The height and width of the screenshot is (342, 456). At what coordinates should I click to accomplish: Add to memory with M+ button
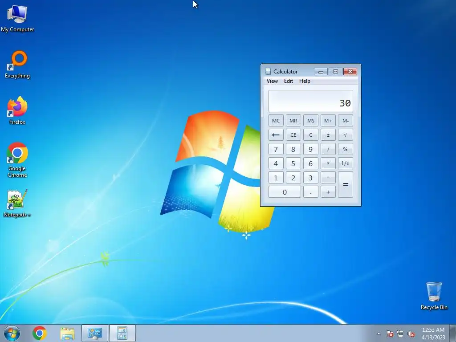[x=328, y=121]
